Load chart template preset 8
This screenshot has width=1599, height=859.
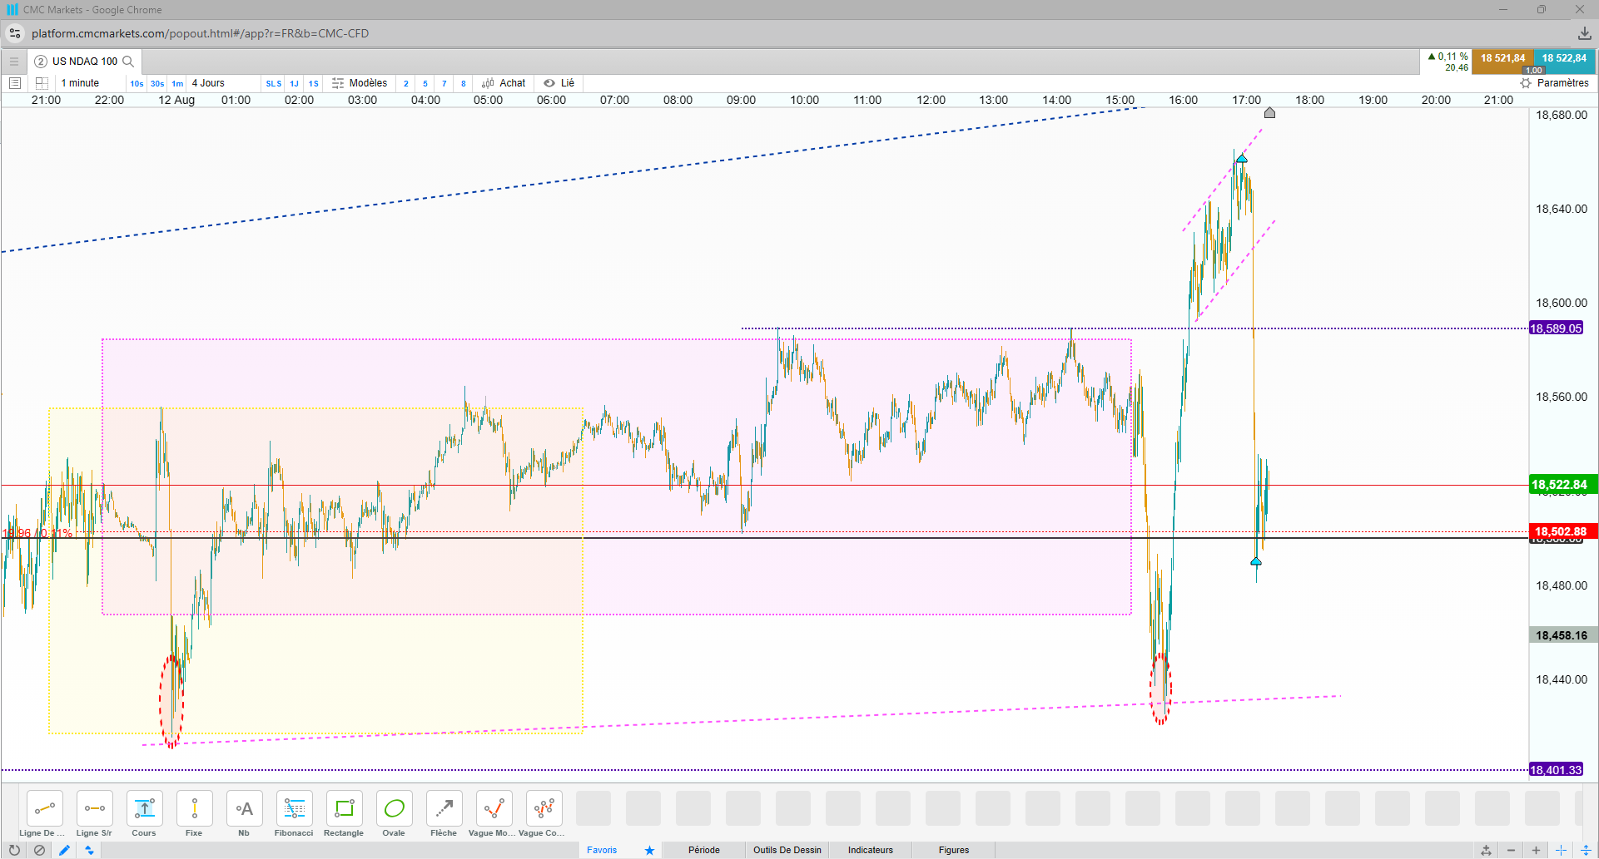(464, 83)
